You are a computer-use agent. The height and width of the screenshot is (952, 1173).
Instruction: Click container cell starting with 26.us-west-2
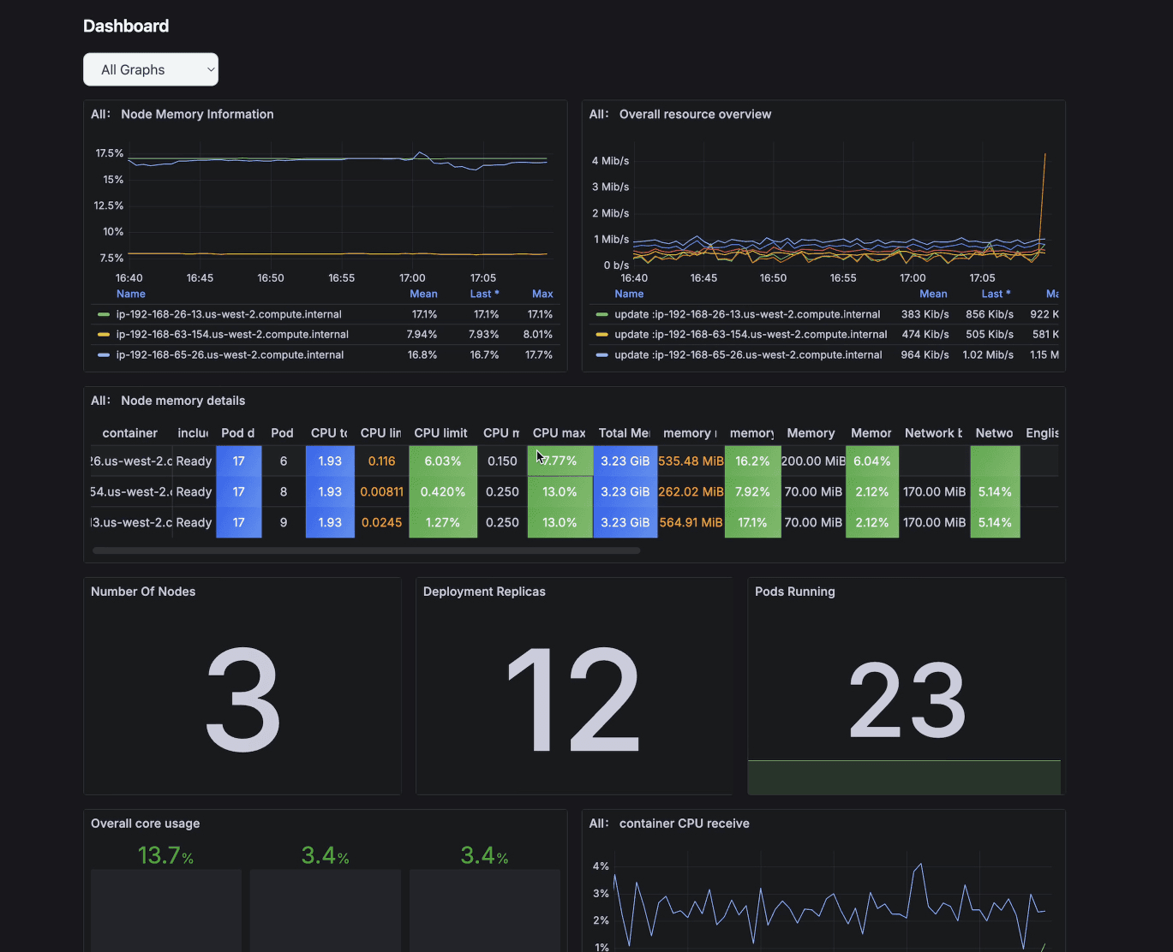pos(131,461)
